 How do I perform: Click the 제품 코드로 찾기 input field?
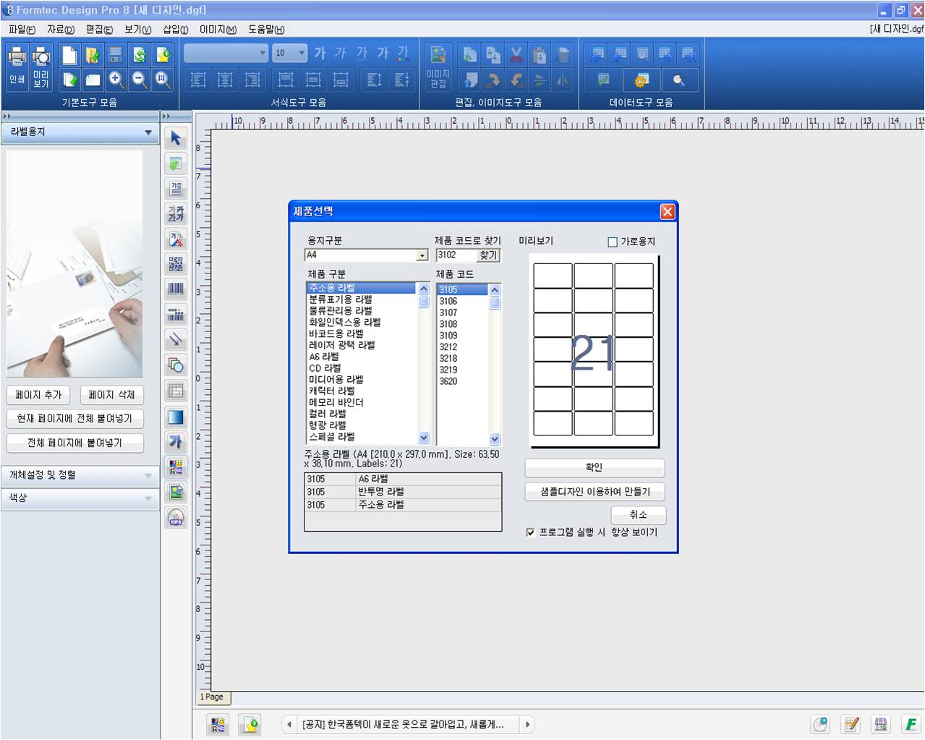(x=456, y=255)
